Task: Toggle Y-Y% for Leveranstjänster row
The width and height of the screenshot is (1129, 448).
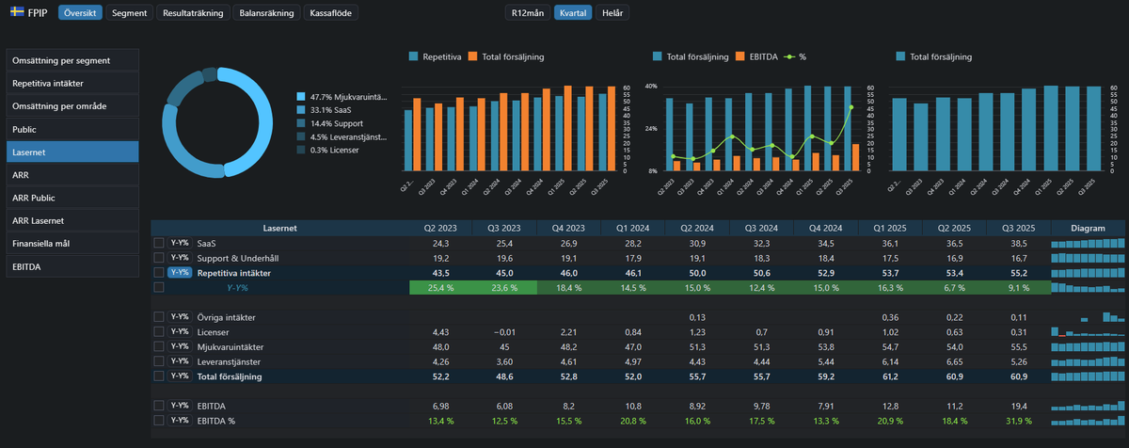Action: pyautogui.click(x=180, y=361)
